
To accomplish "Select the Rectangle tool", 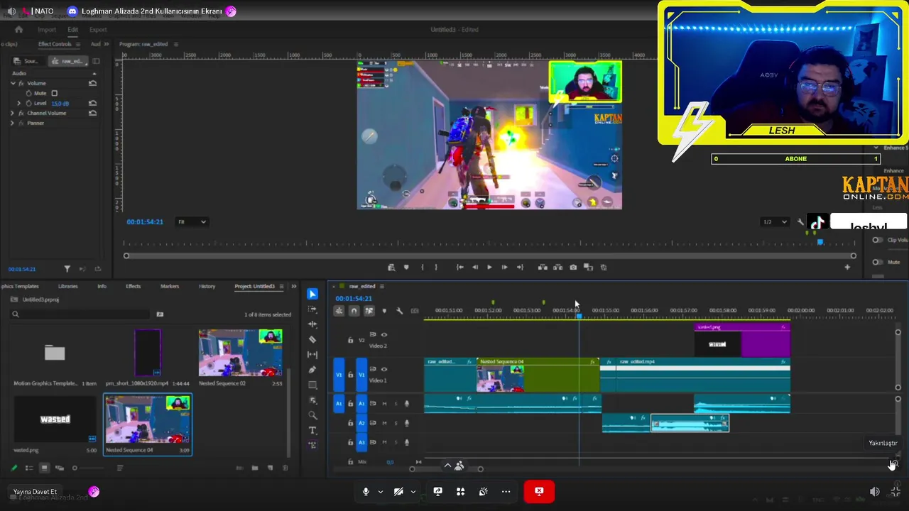I will pos(312,385).
